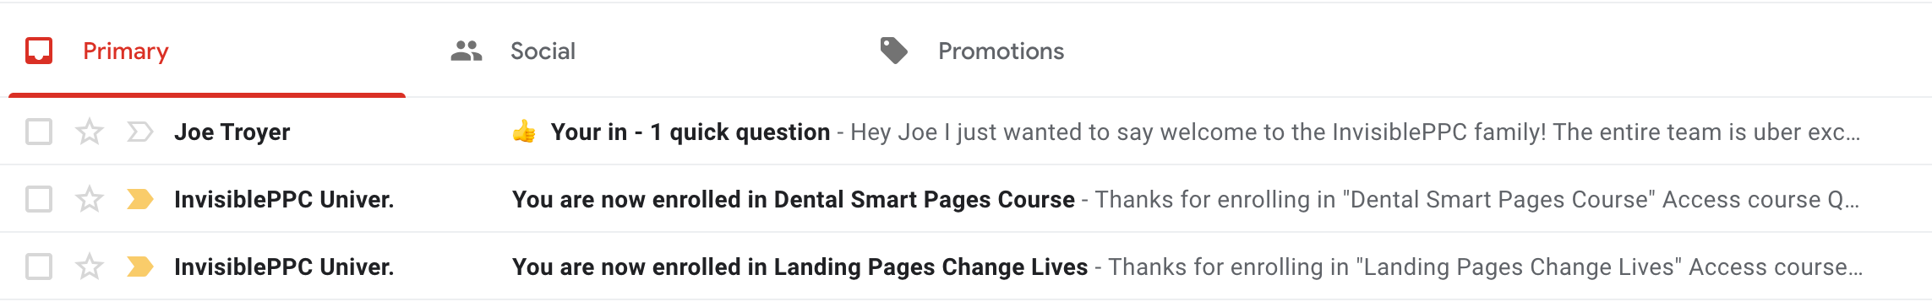Switch to the Primary tab
This screenshot has height=307, width=1932.
(x=207, y=51)
